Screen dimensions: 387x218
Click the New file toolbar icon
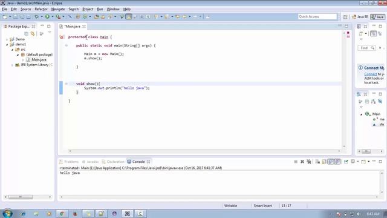5,16
